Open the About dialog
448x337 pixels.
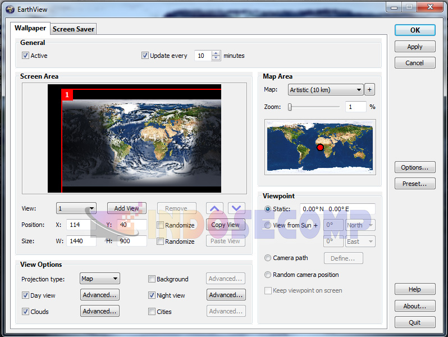[415, 306]
